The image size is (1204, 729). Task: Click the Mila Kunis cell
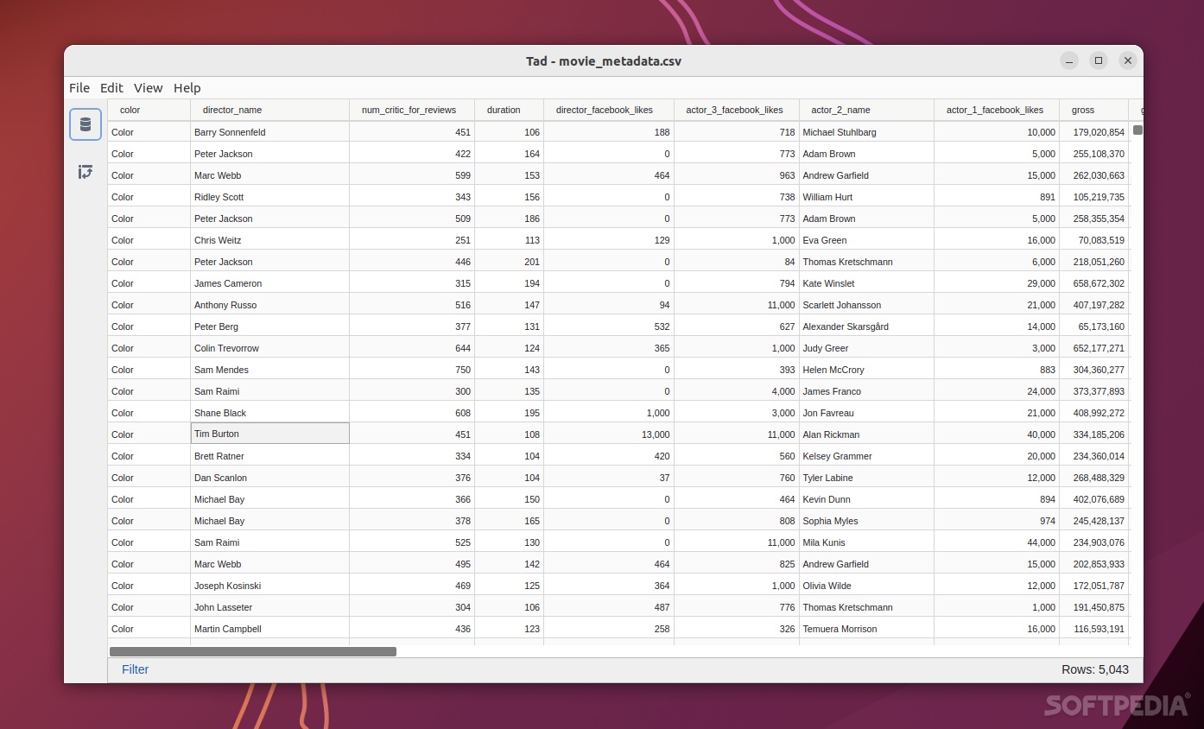pos(866,542)
